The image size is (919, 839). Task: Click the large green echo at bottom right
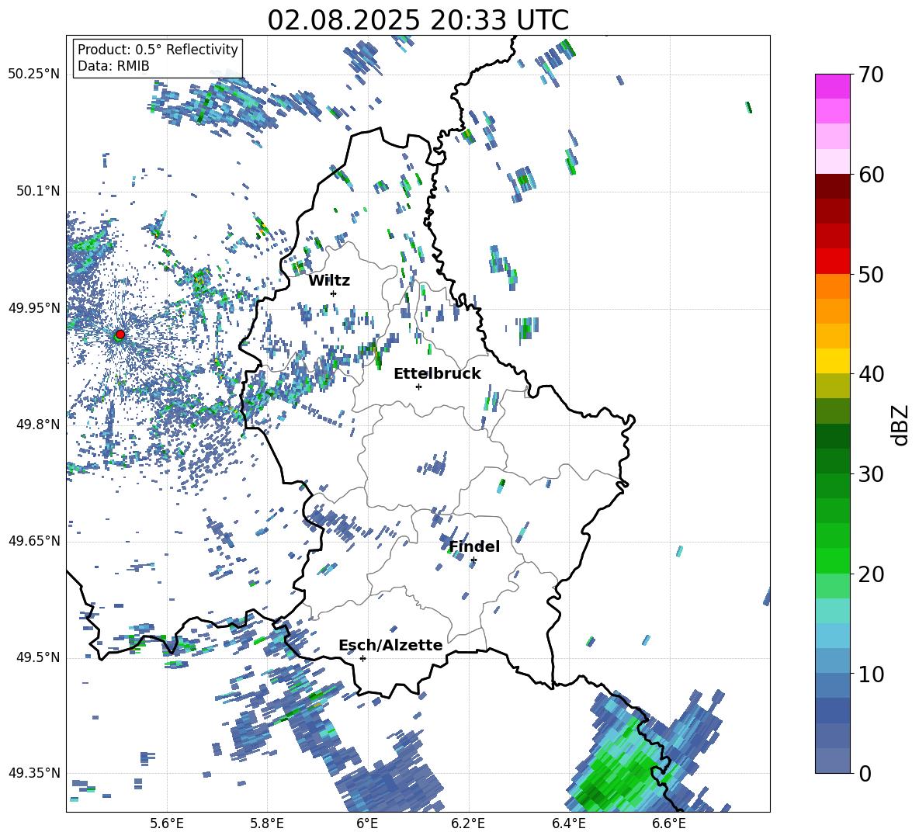pos(621,768)
